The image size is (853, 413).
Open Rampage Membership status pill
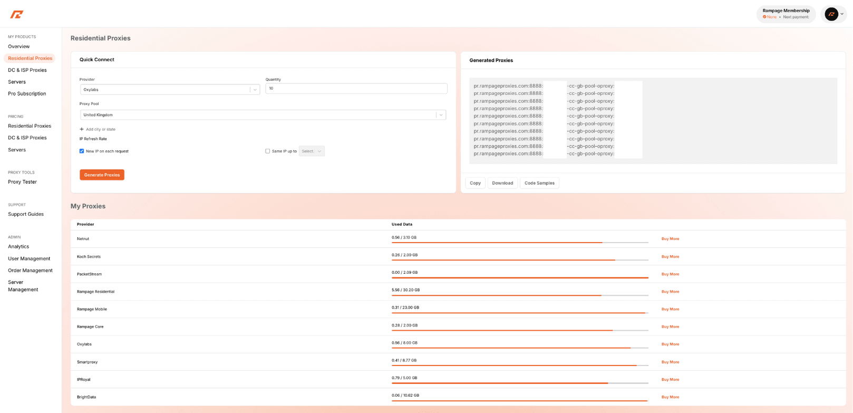point(786,14)
